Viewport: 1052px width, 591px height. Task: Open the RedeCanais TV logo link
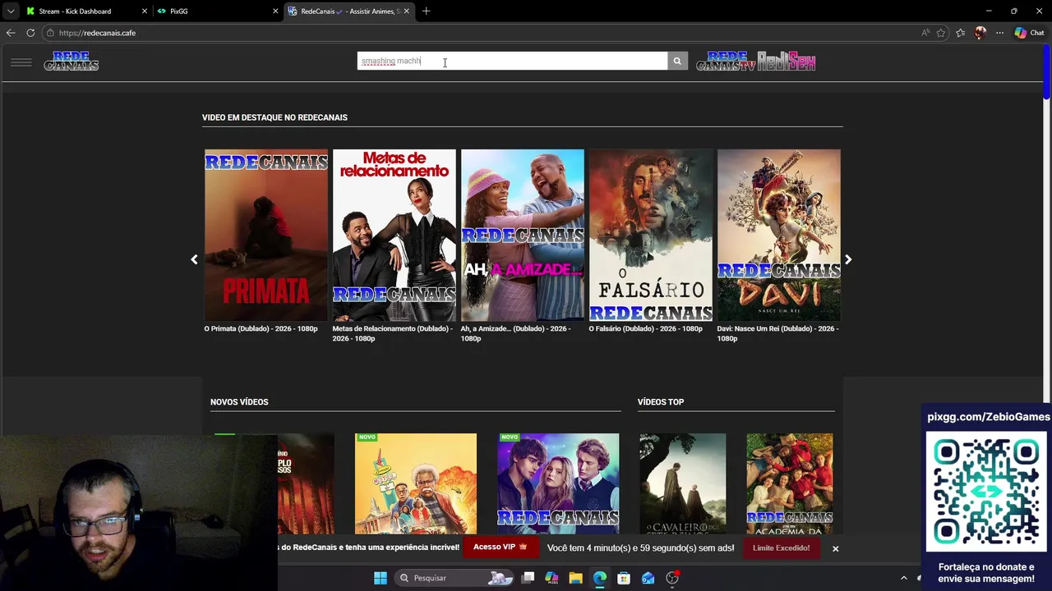[x=726, y=62]
